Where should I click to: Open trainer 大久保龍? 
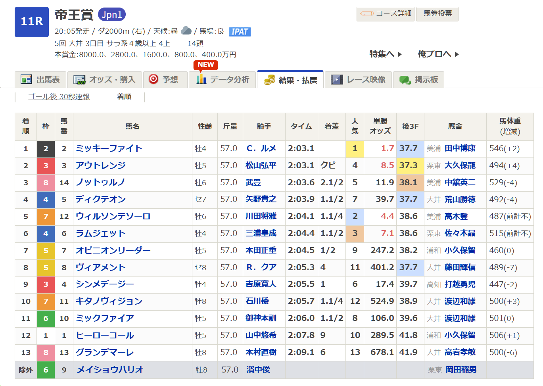(460, 165)
